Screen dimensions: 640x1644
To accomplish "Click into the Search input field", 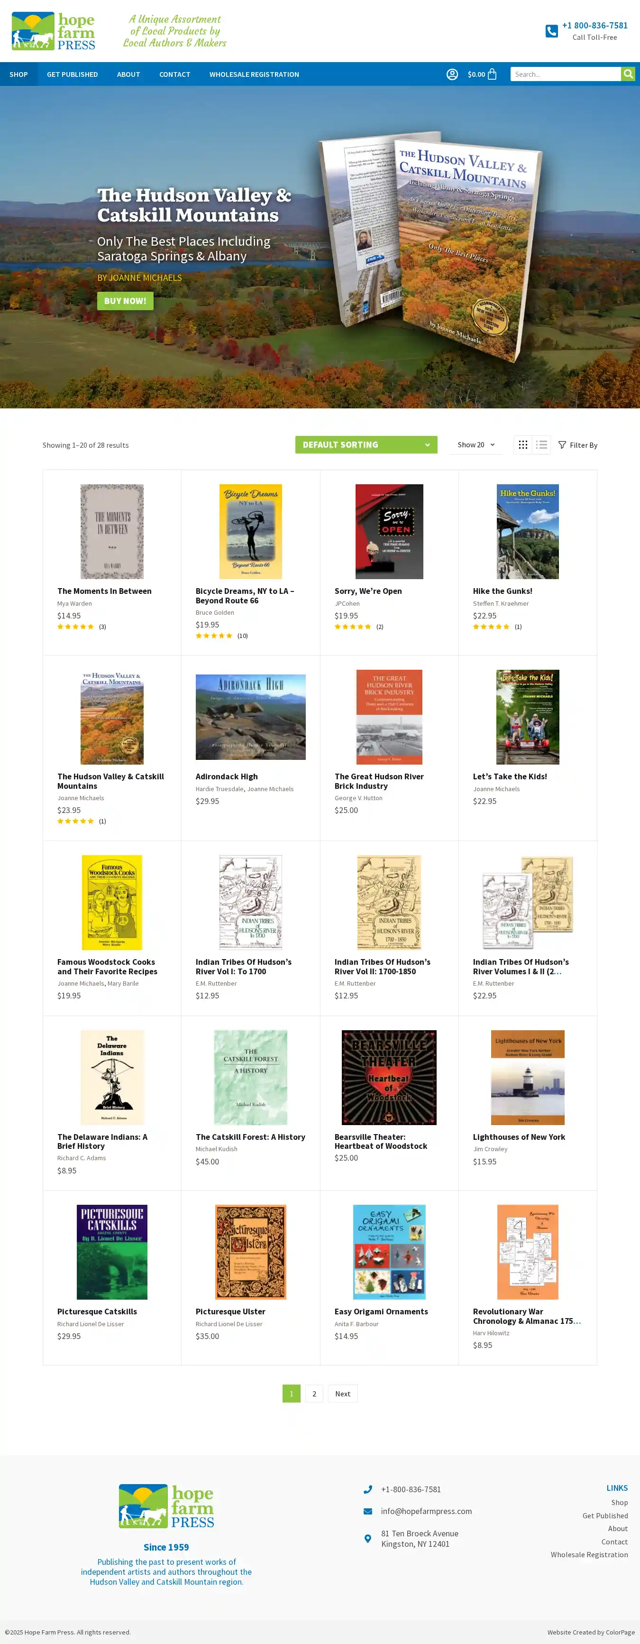I will (566, 74).
